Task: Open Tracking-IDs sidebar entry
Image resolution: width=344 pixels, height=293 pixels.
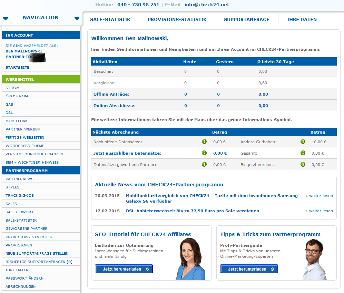Action: tap(41, 196)
